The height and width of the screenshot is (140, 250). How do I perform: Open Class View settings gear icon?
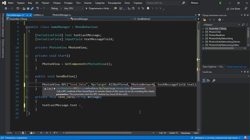tap(220, 20)
